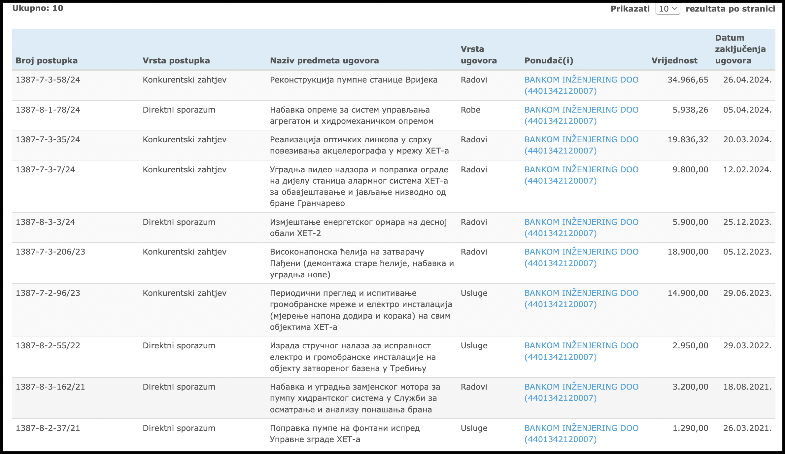
Task: Click the contract date 26.03.2021.
Action: coord(747,428)
